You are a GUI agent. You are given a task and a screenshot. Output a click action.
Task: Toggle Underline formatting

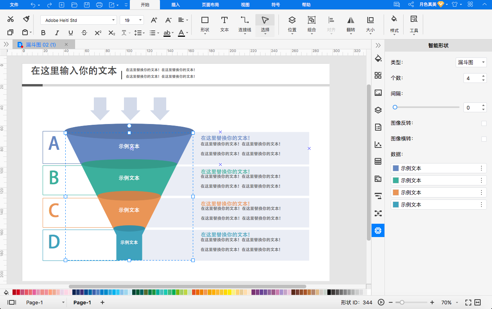point(70,33)
